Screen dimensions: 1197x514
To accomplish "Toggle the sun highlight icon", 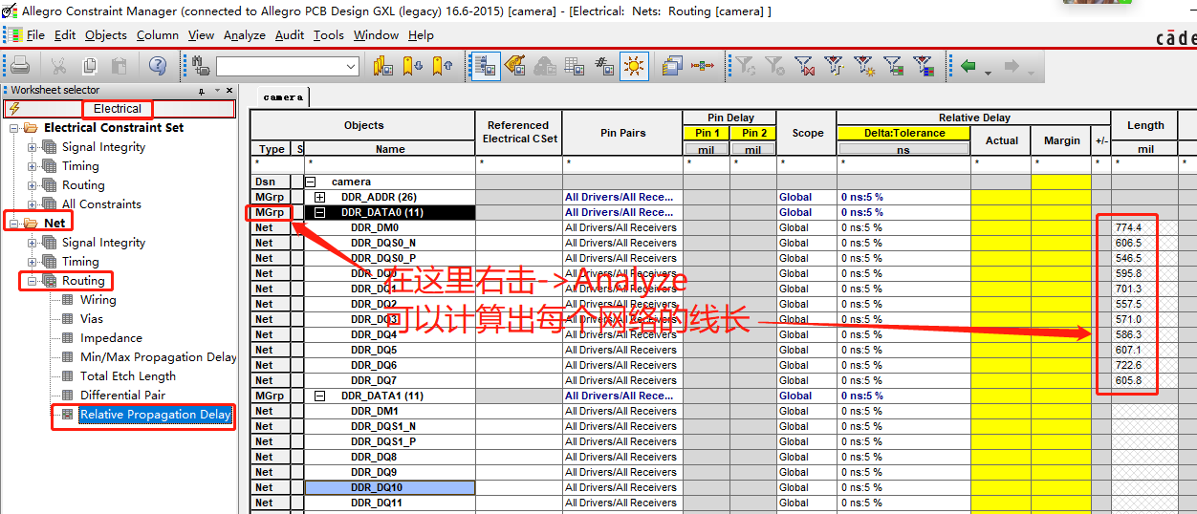I will (x=634, y=66).
